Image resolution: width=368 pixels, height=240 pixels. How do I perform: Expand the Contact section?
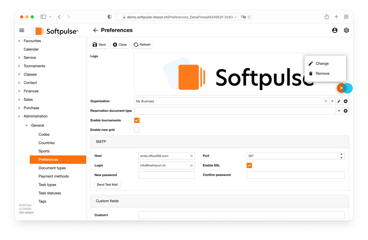tap(19, 83)
